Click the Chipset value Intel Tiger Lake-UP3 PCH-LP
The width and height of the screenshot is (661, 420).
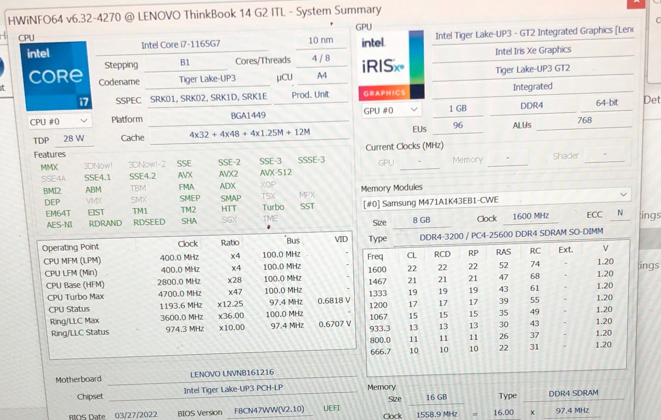pyautogui.click(x=233, y=389)
